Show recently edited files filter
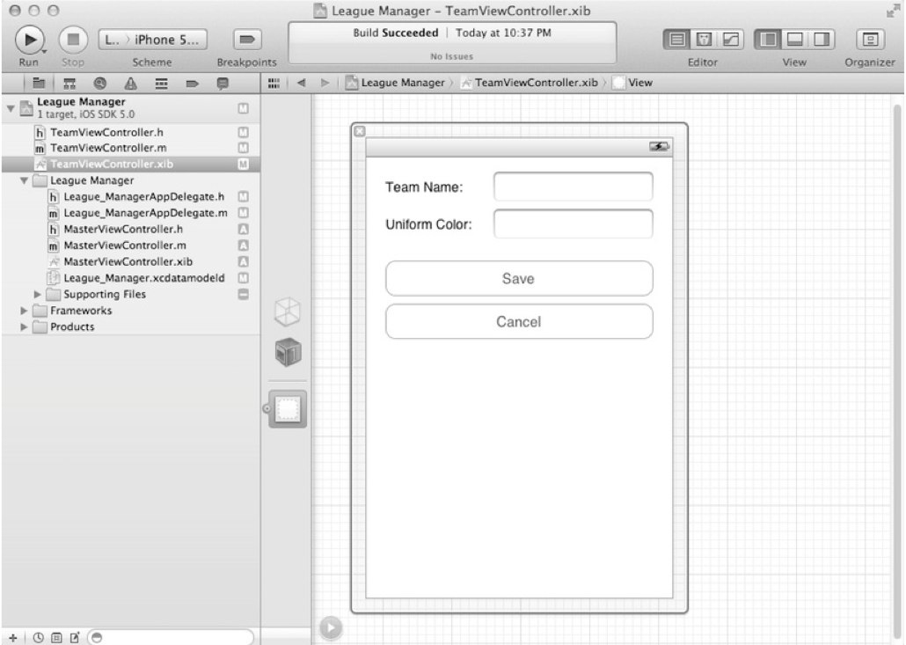The height and width of the screenshot is (645, 906). pyautogui.click(x=38, y=637)
